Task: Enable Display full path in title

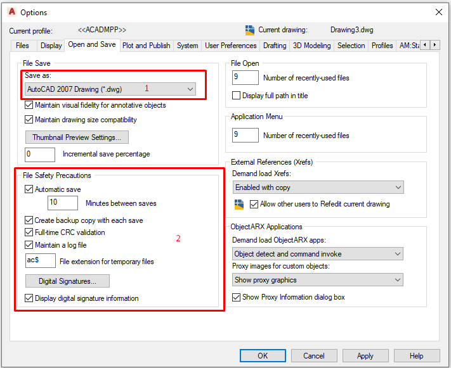Action: point(237,96)
